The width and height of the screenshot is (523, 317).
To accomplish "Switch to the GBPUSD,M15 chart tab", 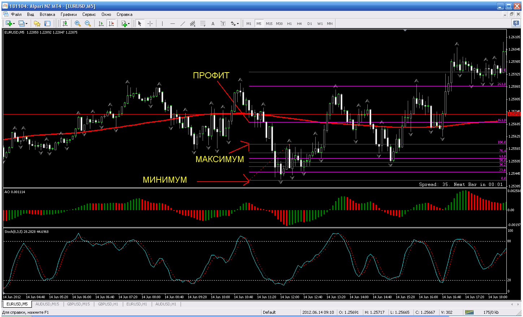I will click(x=78, y=304).
